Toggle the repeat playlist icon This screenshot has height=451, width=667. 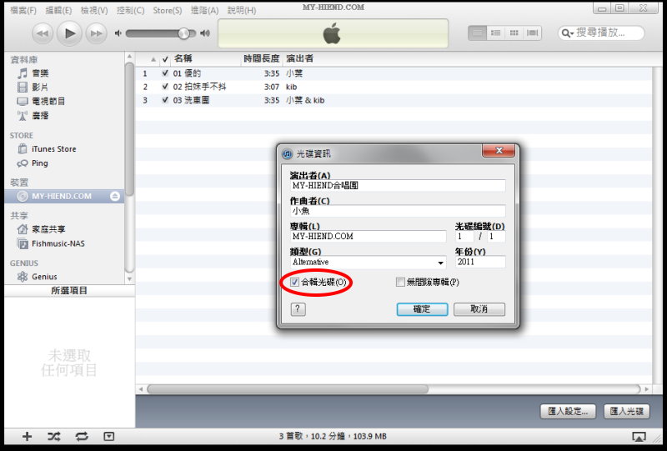[x=82, y=436]
